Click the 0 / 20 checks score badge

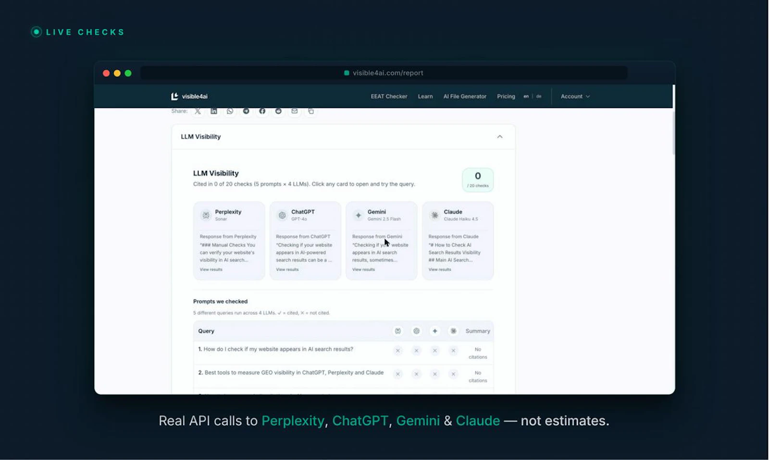pos(478,180)
